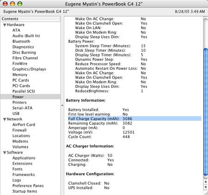Viewport: 208px width, 195px height.
Task: Click the blue vertical scrollbar thumb
Action: coord(206,112)
